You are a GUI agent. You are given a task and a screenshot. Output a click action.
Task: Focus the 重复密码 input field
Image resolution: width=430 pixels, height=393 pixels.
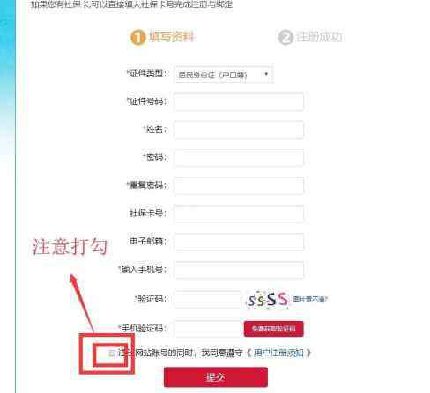click(239, 186)
